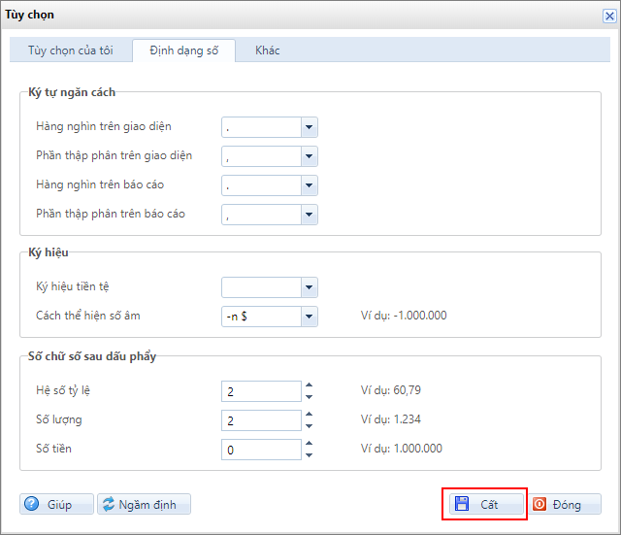Click Ngầm định reset to default button
The image size is (621, 535).
click(x=144, y=504)
